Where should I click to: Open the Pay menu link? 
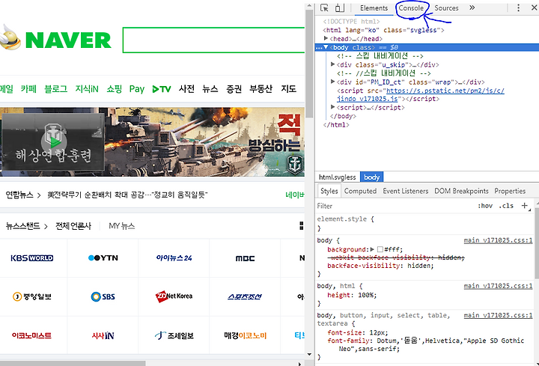[137, 89]
